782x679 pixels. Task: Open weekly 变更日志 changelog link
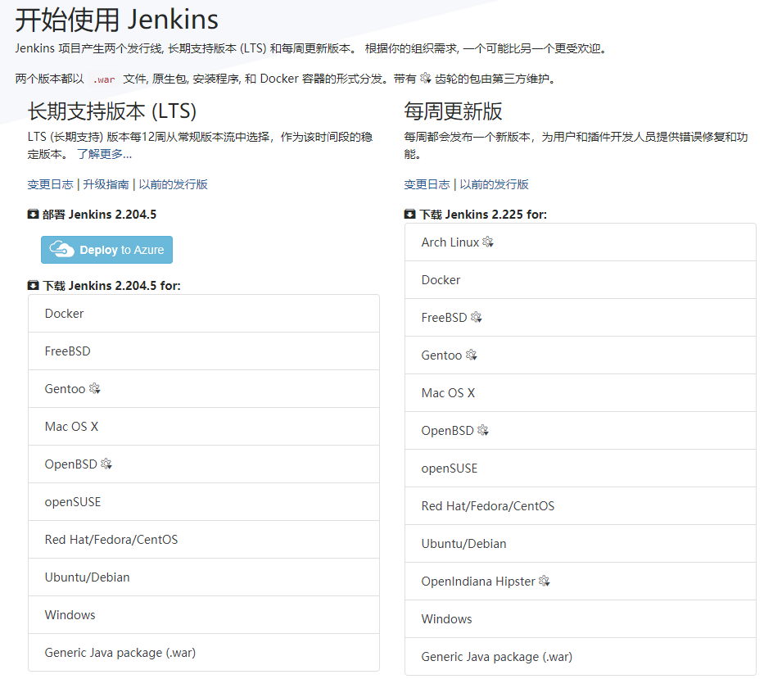tap(427, 184)
